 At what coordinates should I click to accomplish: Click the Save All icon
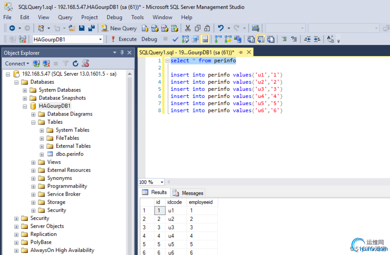tap(91, 28)
